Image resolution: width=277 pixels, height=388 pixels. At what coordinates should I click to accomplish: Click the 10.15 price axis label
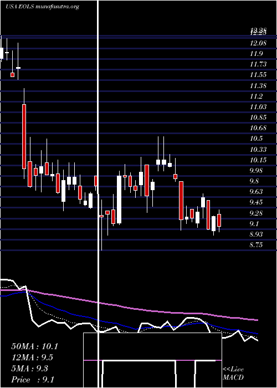click(x=258, y=160)
